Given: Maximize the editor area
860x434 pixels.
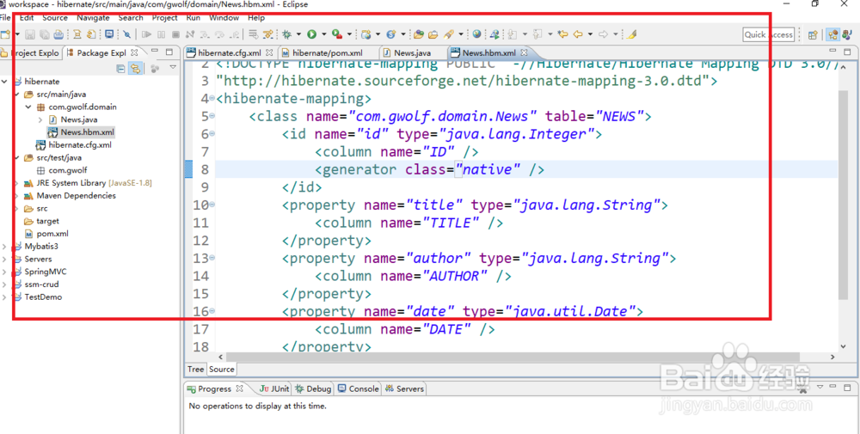Looking at the screenshot, I should click(x=848, y=52).
